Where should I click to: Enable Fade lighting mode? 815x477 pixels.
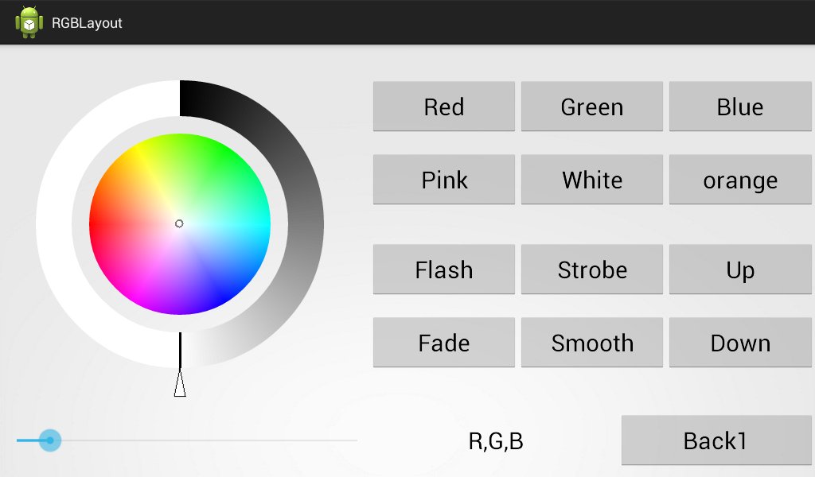click(443, 343)
